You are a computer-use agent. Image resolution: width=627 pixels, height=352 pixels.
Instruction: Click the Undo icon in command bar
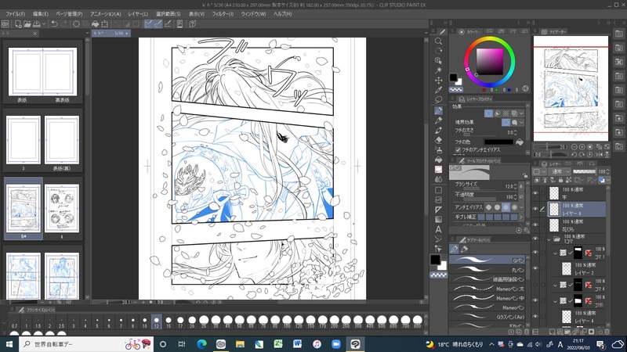[54, 24]
